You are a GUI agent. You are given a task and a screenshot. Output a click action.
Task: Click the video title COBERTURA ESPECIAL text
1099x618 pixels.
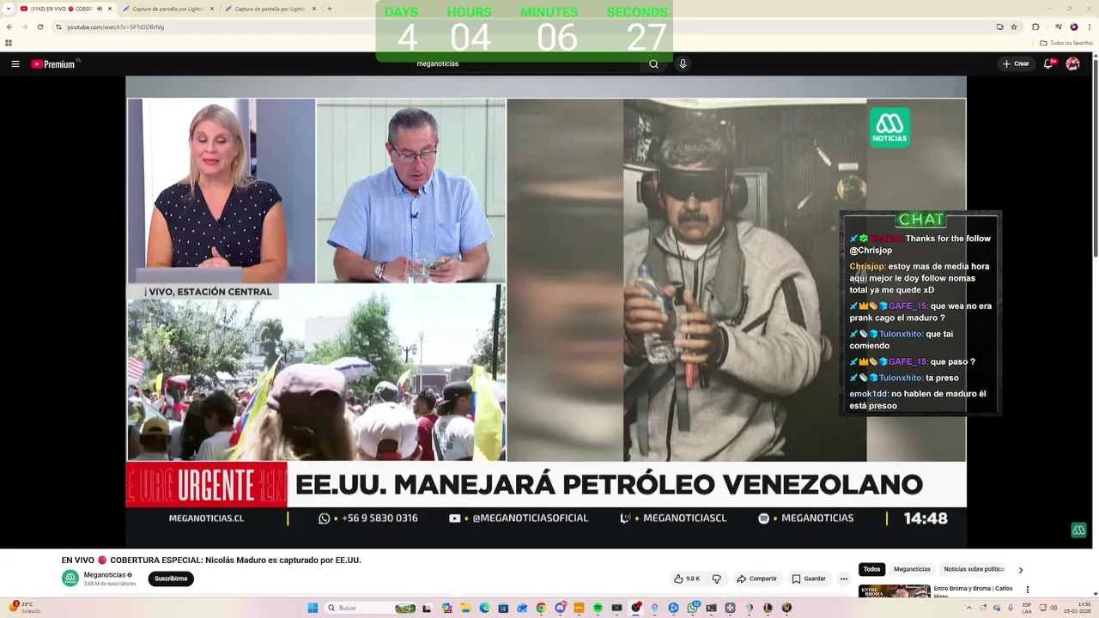211,560
